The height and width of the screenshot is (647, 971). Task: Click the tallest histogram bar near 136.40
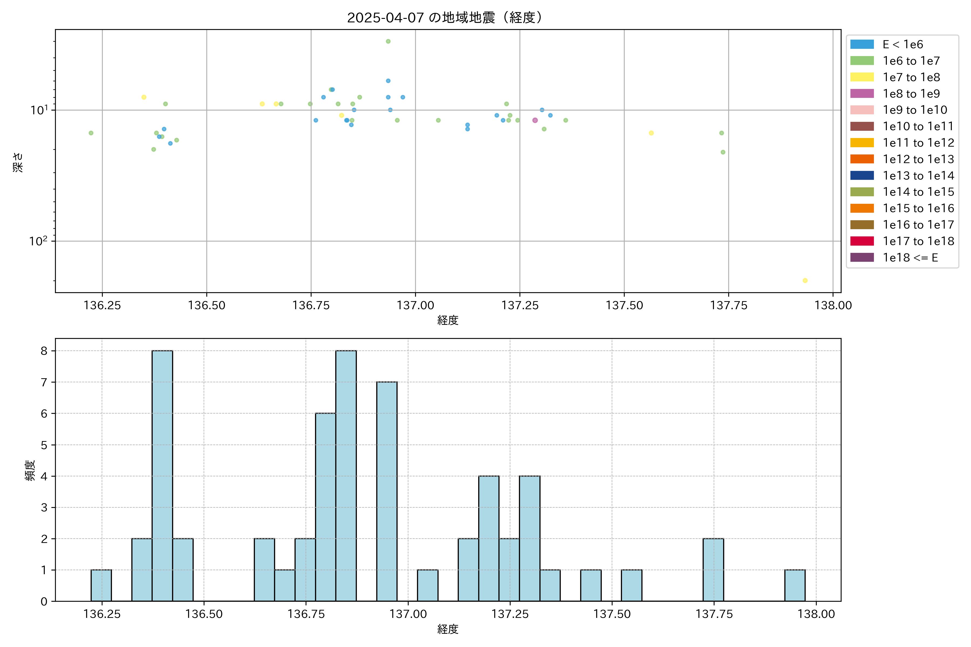tap(162, 475)
